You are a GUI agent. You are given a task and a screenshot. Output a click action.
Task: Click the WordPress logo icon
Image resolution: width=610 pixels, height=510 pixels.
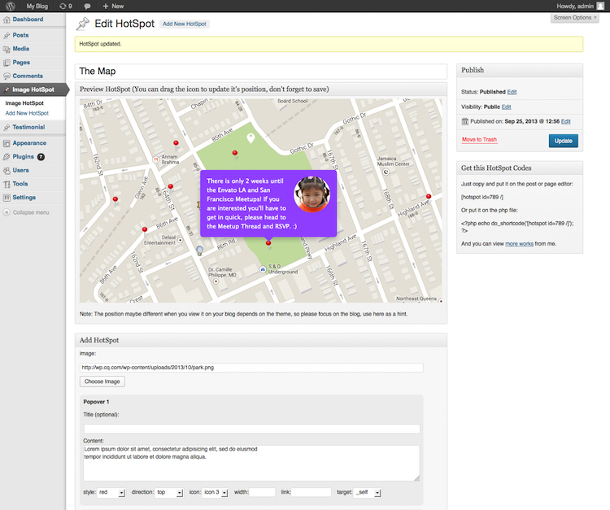10,6
